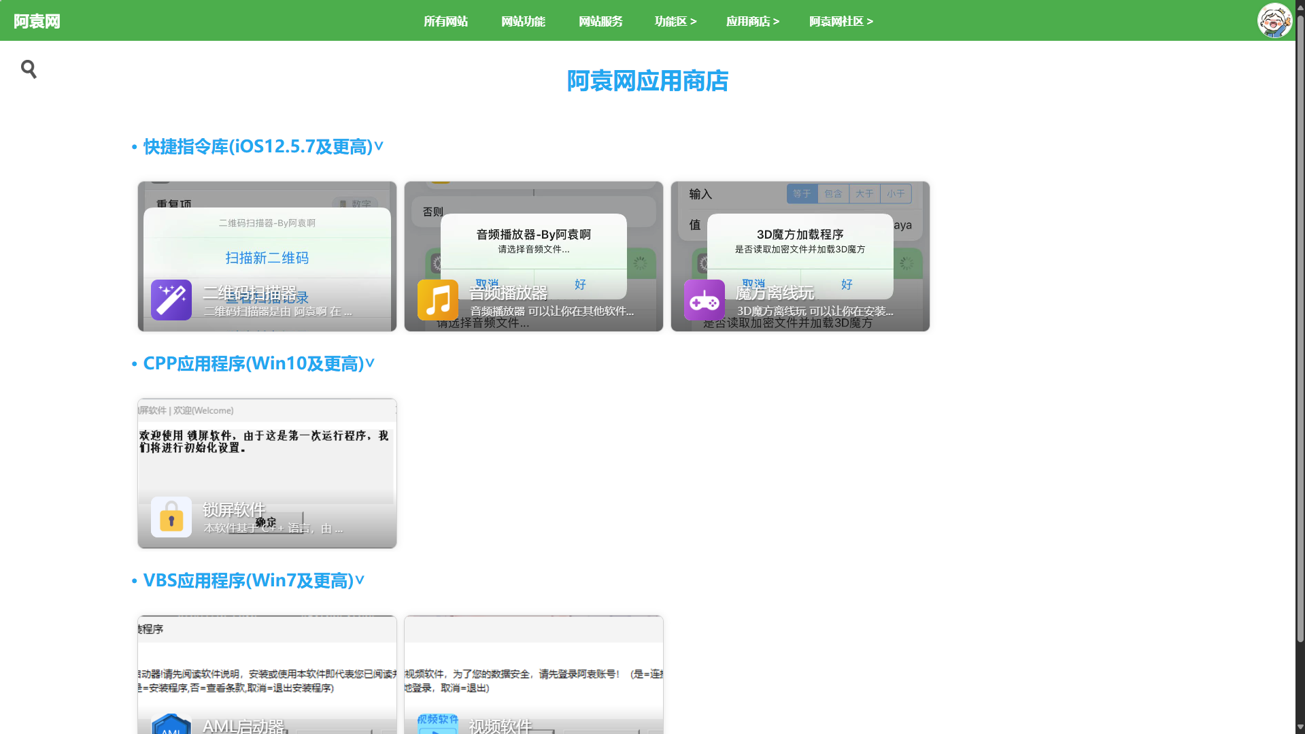Open the 锁屏软件 app card

tap(267, 473)
